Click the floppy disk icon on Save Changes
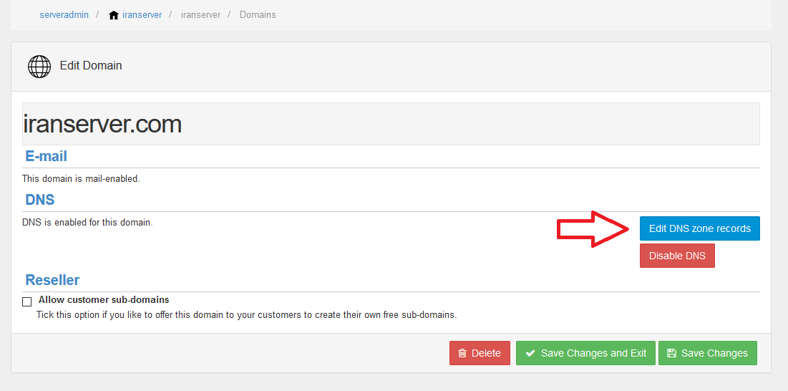This screenshot has width=788, height=391. tap(671, 353)
